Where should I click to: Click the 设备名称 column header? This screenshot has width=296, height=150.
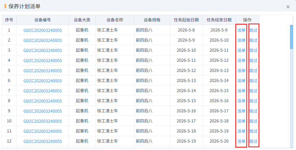click(115, 20)
